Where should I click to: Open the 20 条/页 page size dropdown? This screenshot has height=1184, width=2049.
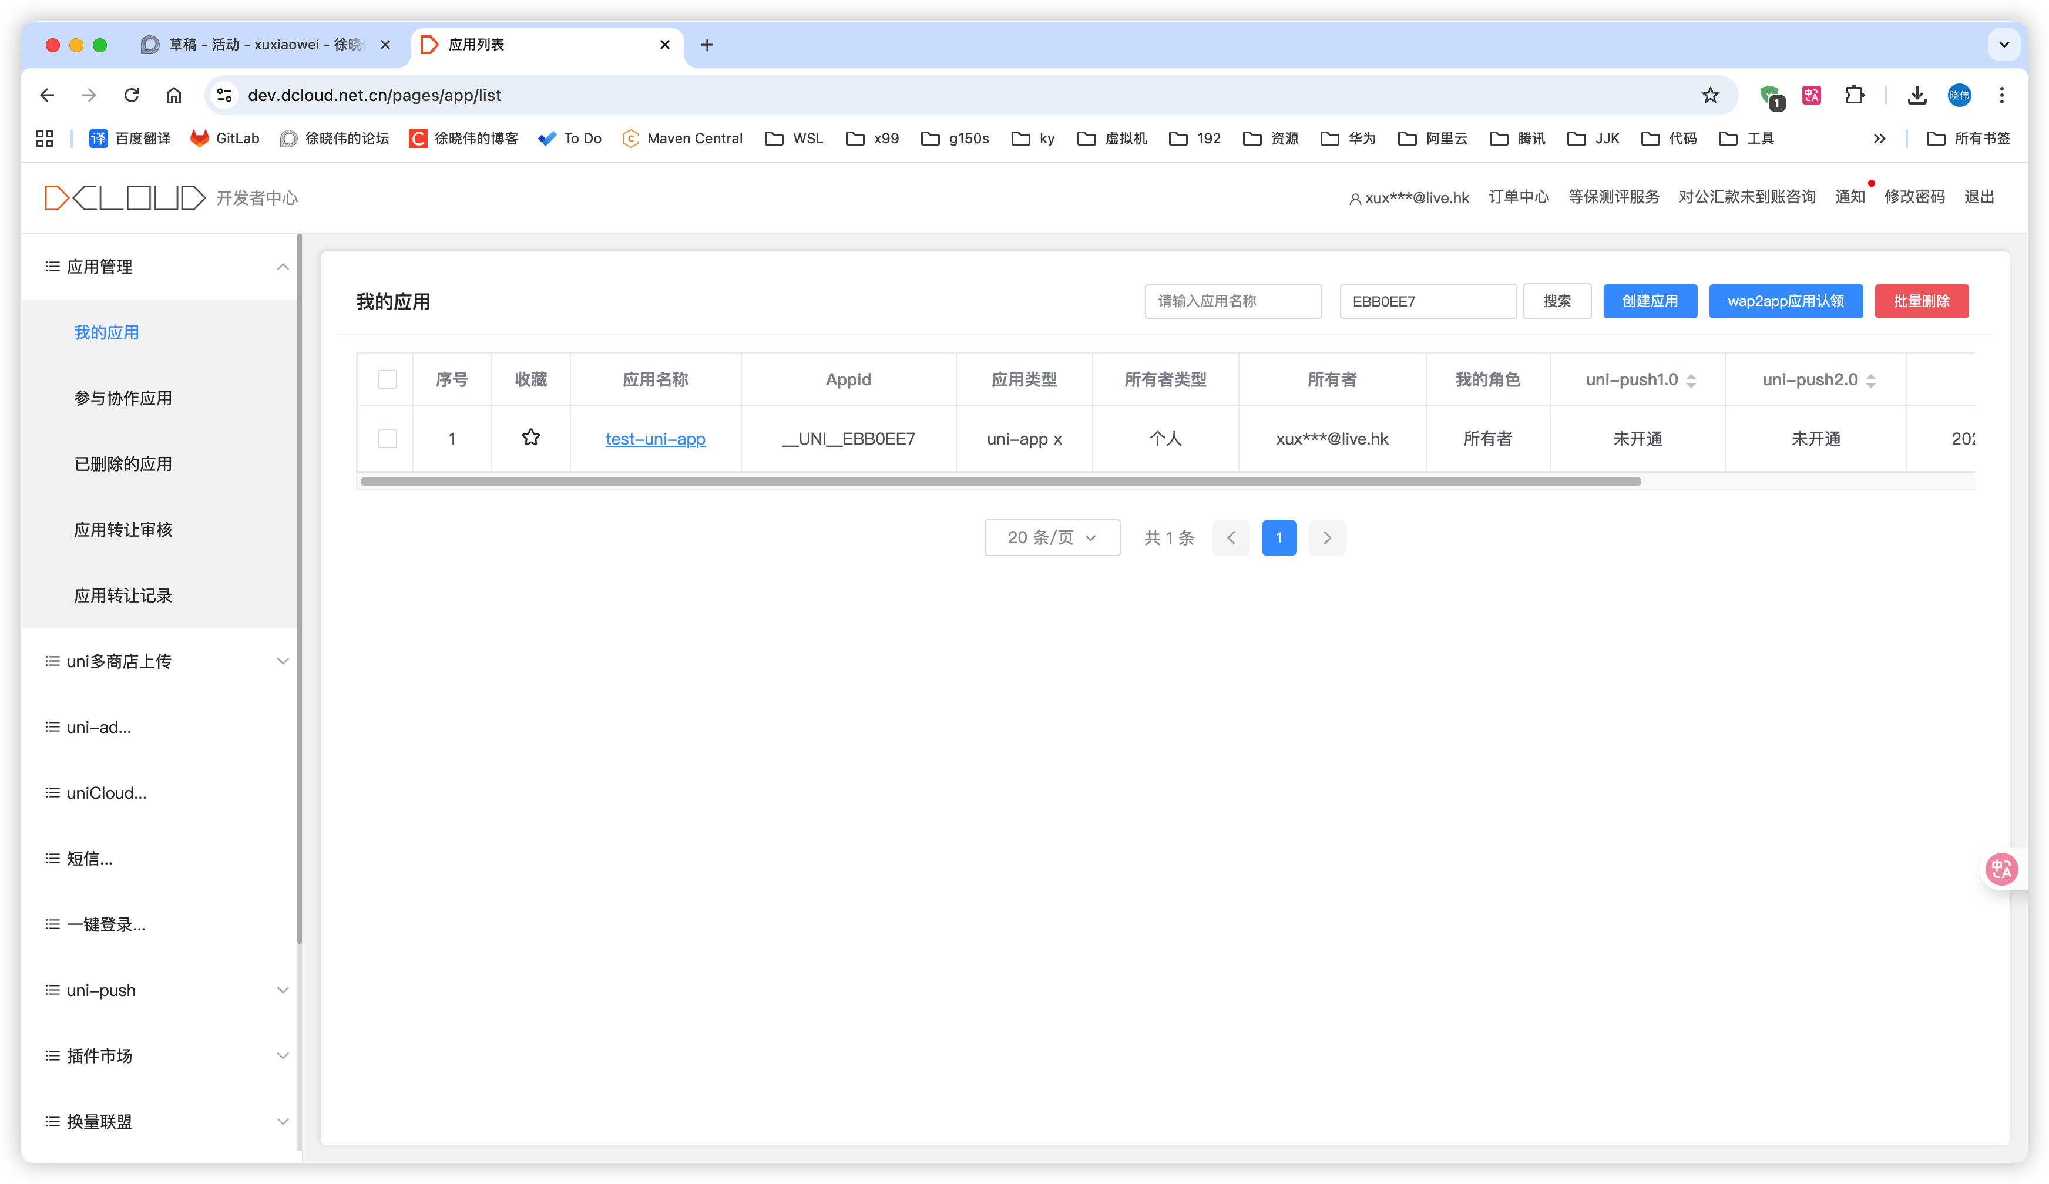pos(1052,538)
